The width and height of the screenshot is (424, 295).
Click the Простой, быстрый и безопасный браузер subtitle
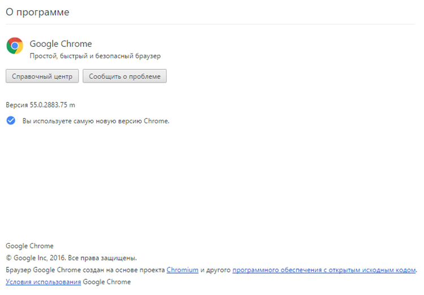(x=95, y=56)
